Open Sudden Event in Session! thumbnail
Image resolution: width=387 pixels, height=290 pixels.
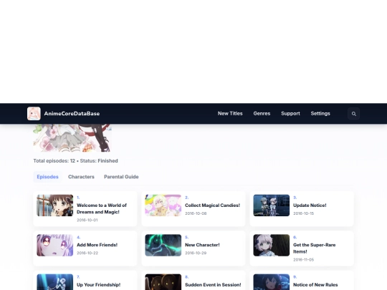click(x=163, y=282)
